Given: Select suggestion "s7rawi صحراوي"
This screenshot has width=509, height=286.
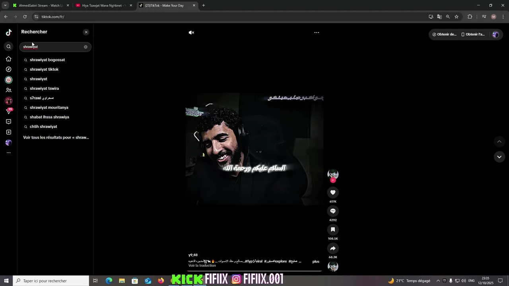Looking at the screenshot, I should pyautogui.click(x=41, y=98).
